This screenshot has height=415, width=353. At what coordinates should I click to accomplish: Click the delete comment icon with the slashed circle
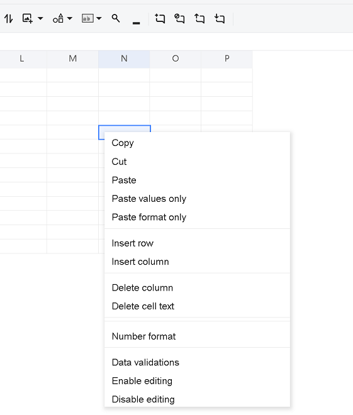coord(179,18)
